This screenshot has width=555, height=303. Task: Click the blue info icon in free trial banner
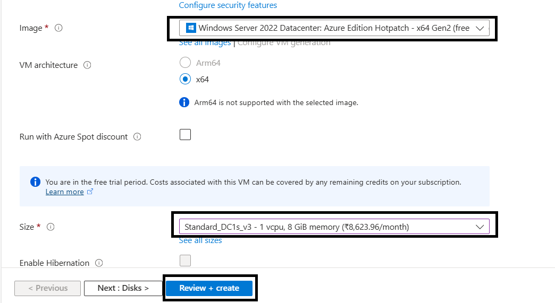point(35,182)
